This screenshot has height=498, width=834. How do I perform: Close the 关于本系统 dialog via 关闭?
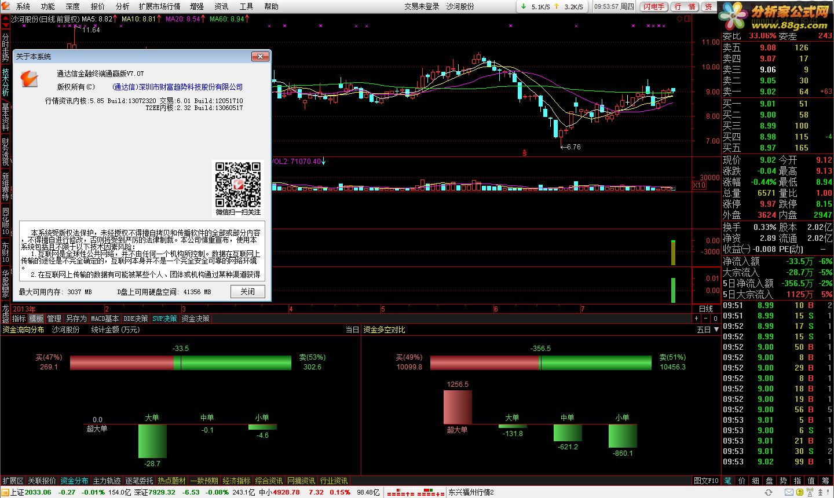(x=248, y=291)
